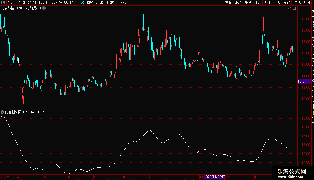Expand the PASCAL indicator dropdown arrow
Screen dimensions: 314x180
pos(2,112)
